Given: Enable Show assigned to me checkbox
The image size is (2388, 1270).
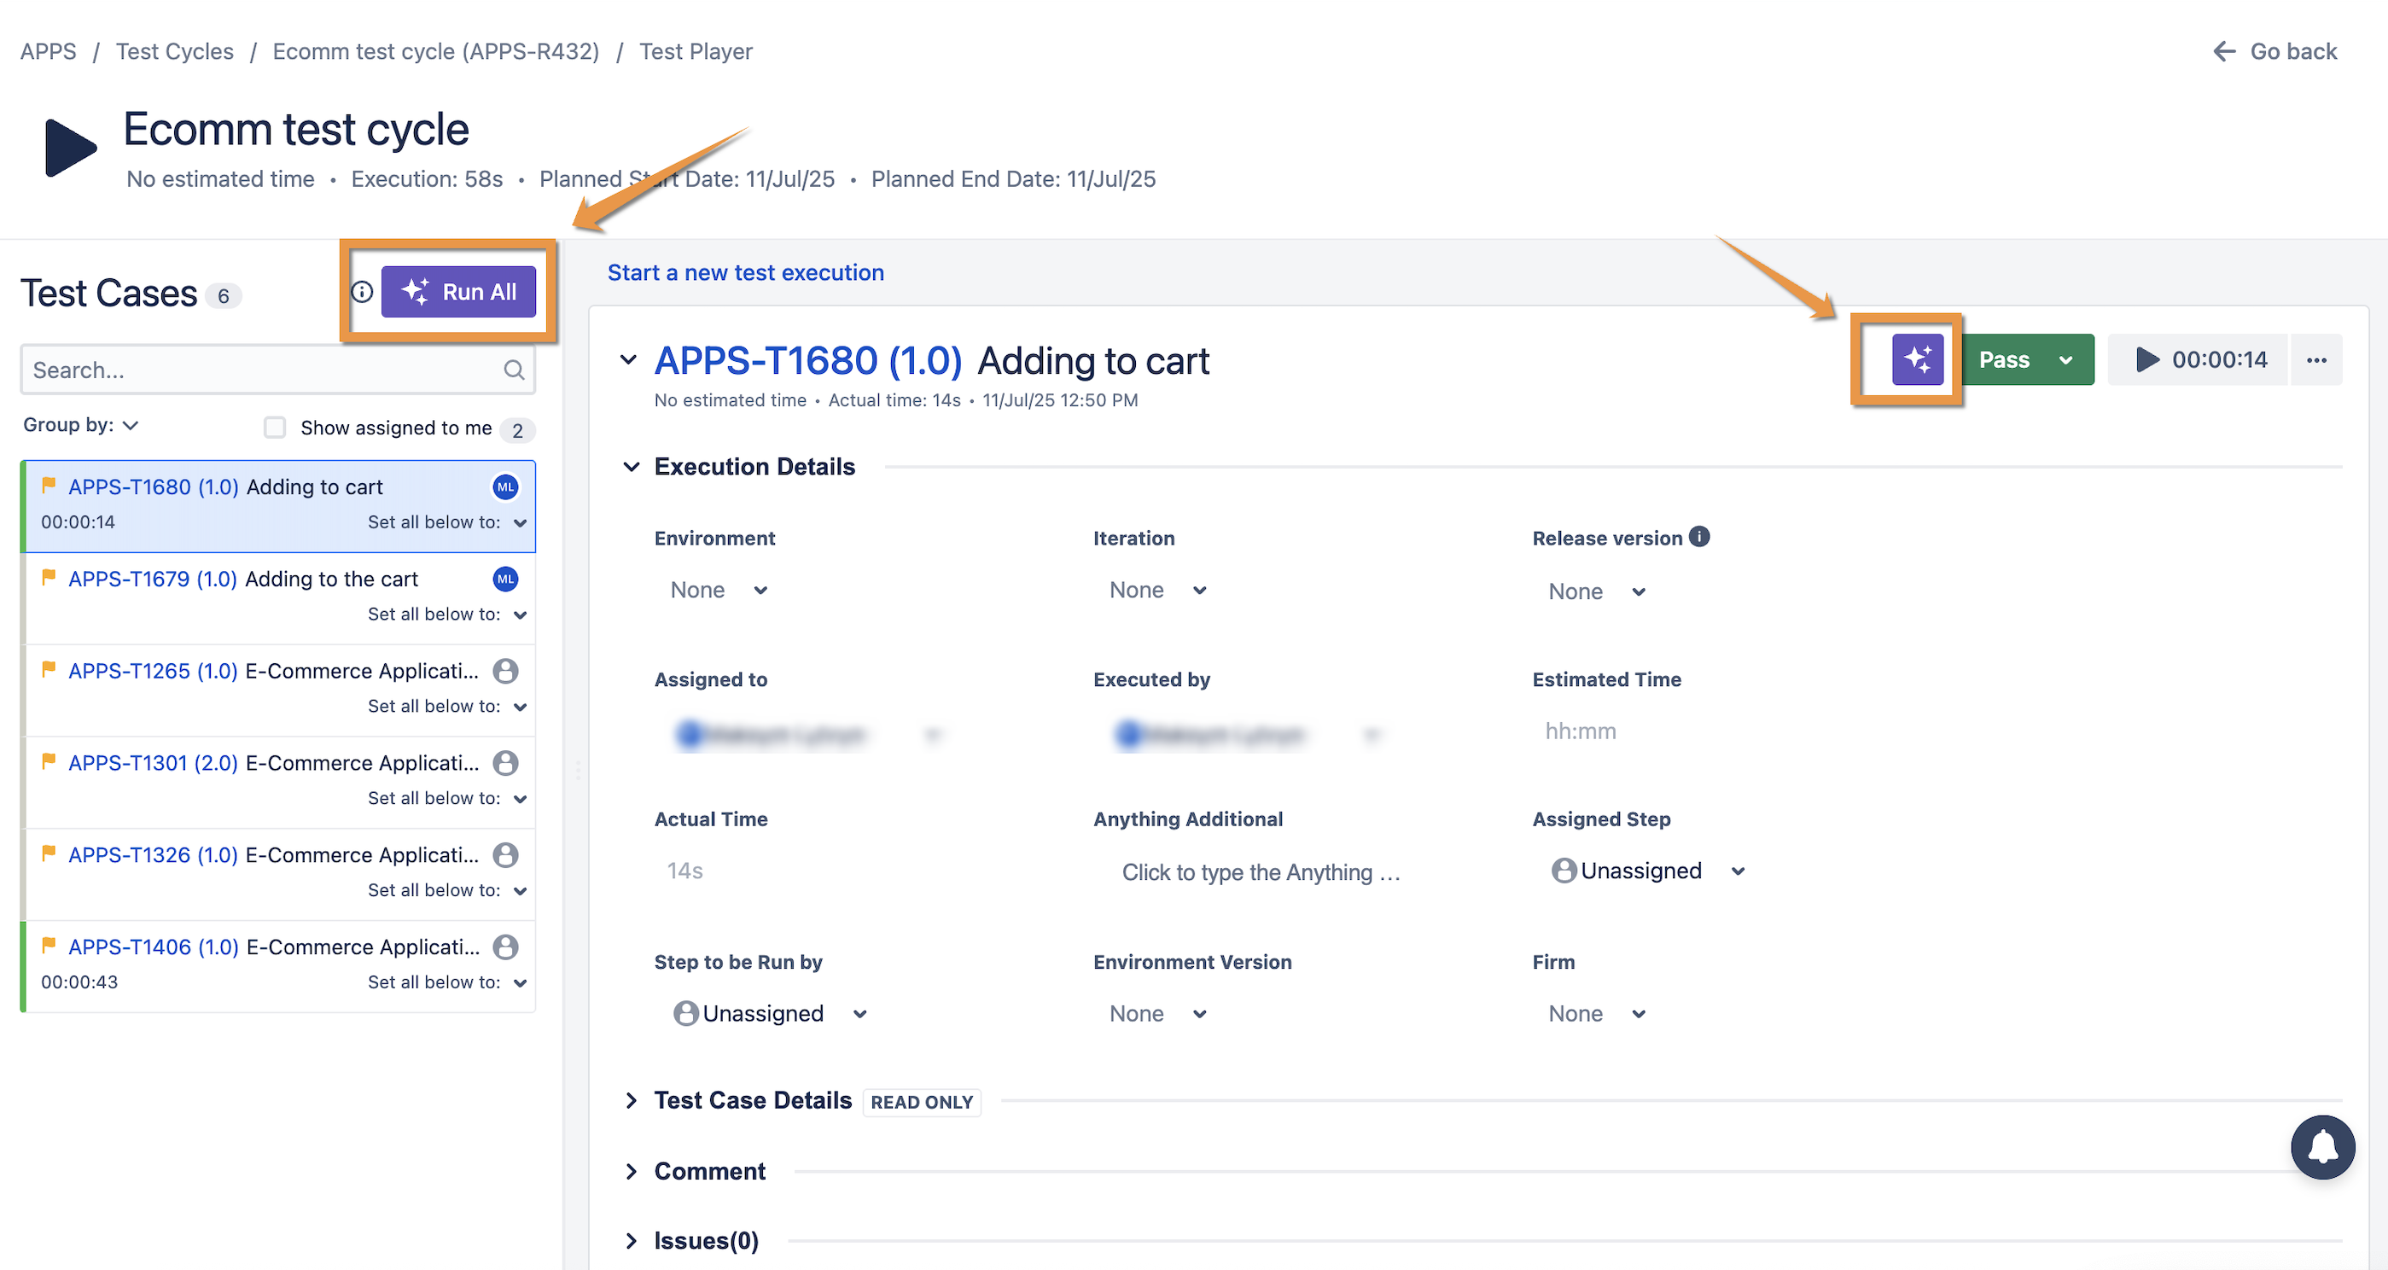Looking at the screenshot, I should (275, 428).
